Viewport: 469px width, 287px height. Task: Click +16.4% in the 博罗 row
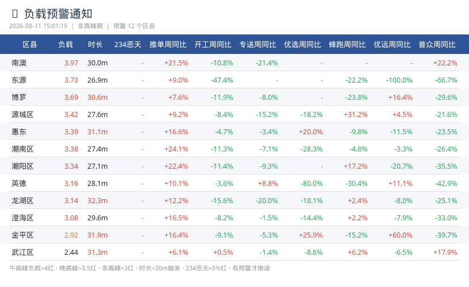(x=401, y=98)
